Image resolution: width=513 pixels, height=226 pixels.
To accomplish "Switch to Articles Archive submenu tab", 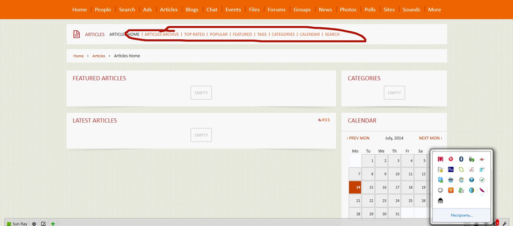I will 162,34.
